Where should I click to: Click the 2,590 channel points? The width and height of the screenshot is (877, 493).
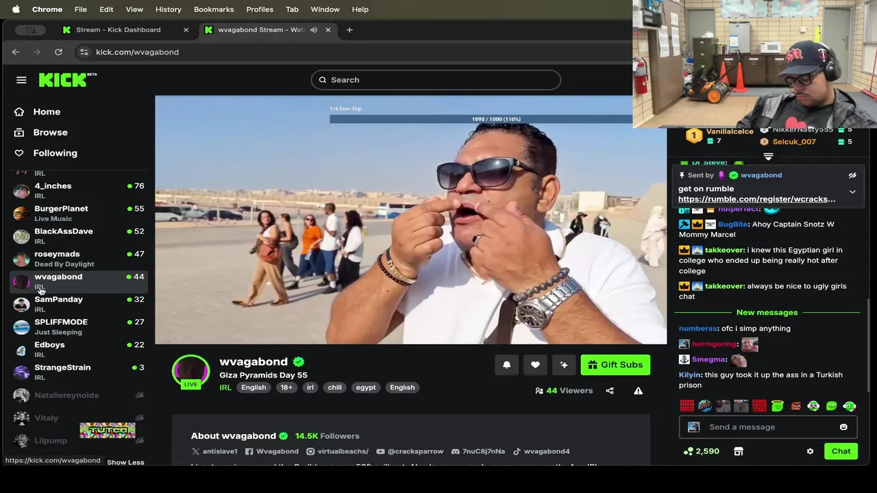tap(701, 451)
